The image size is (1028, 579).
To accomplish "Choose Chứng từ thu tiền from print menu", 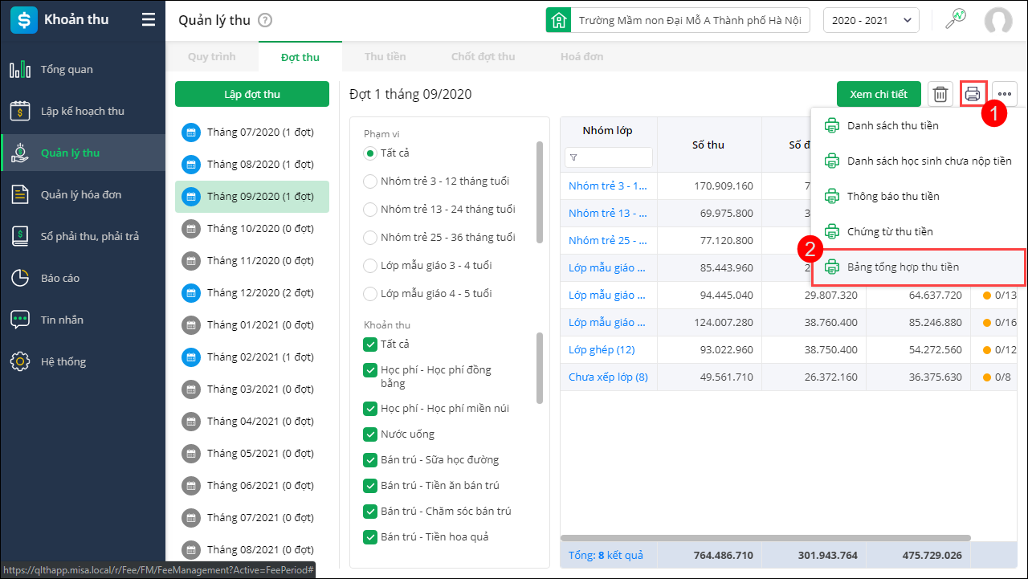I will tap(918, 231).
